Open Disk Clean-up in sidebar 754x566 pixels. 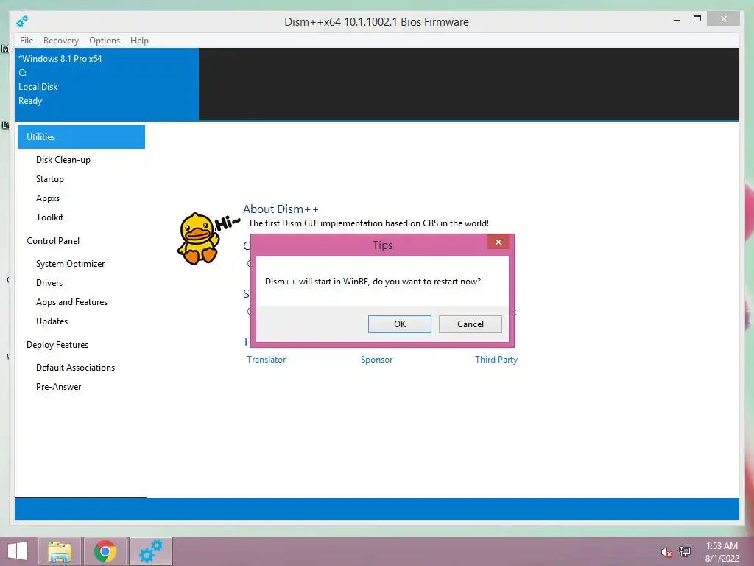click(63, 160)
